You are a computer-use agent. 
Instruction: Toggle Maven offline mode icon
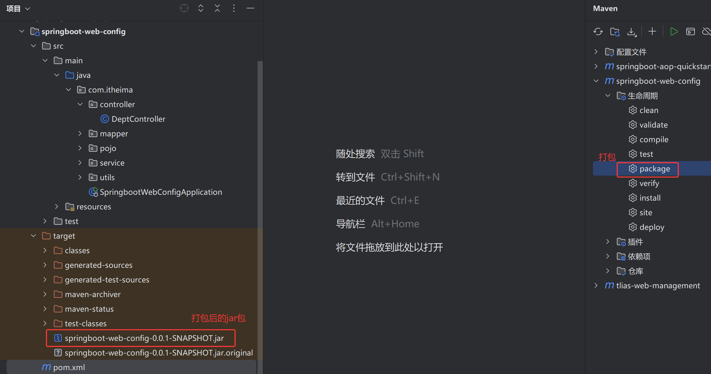pos(706,31)
